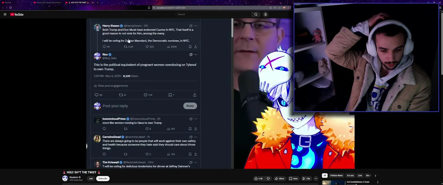Viewport: 443px width, 185px height.
Task: Focus the YouTube Search field
Action: [x=214, y=14]
